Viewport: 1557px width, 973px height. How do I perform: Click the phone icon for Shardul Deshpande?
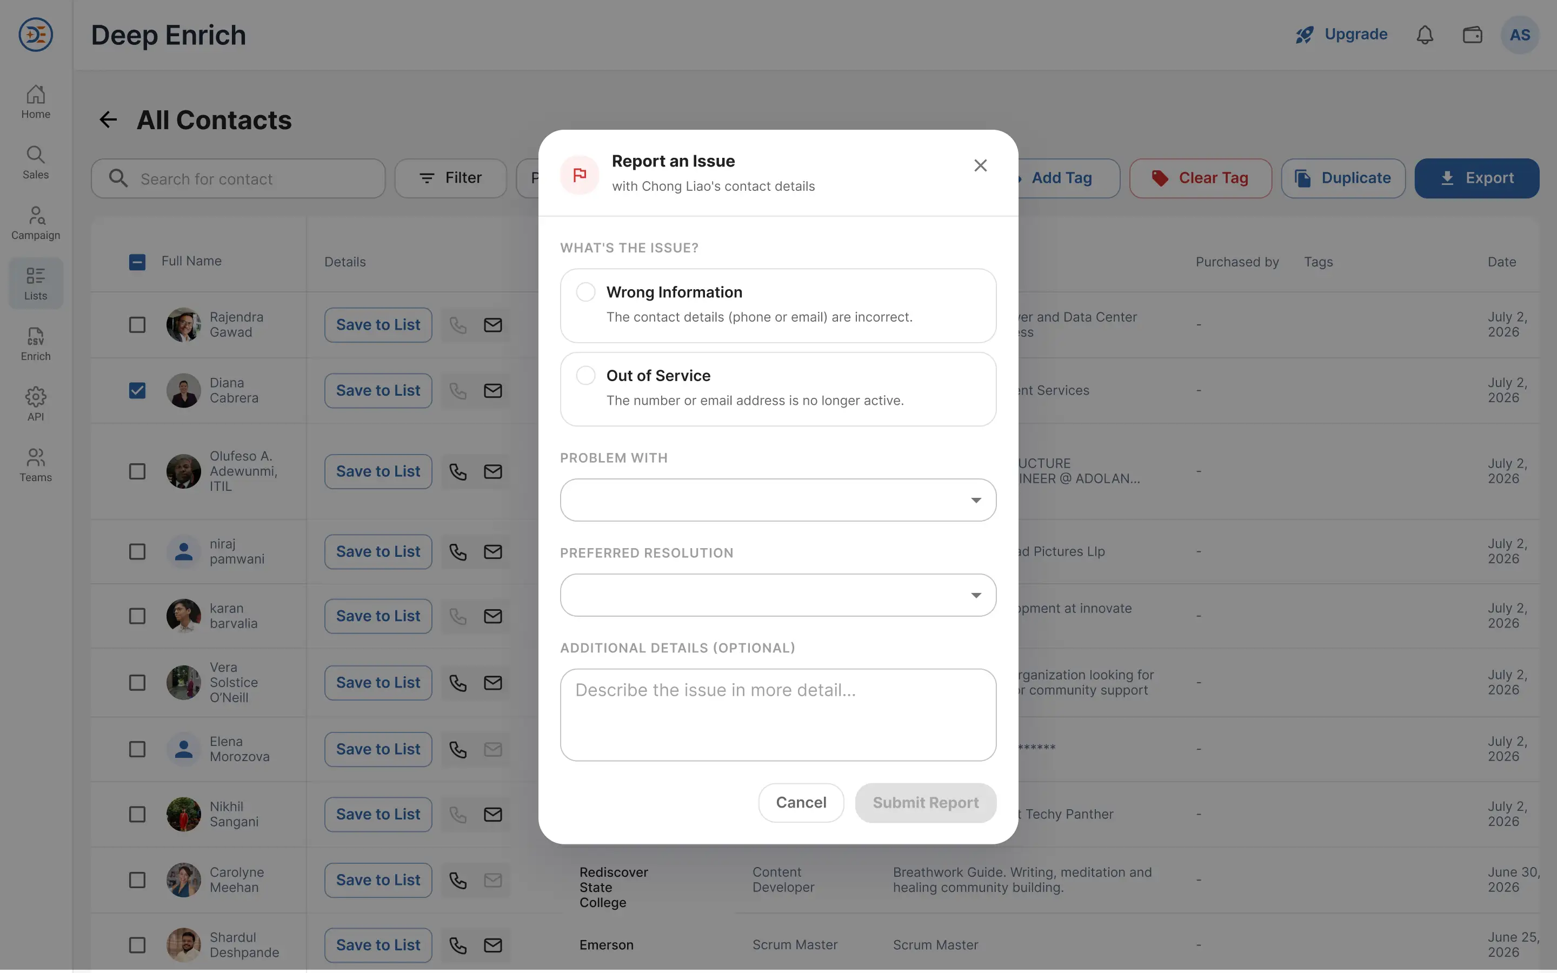(x=458, y=945)
